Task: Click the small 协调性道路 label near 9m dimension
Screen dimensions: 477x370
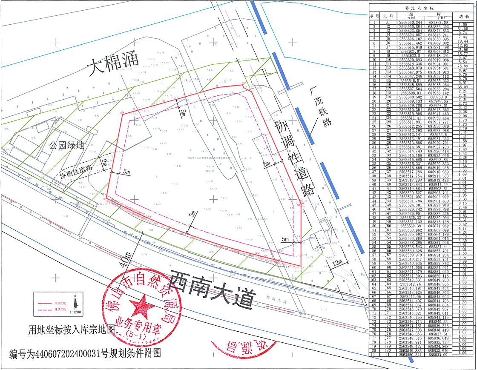Action: [75, 172]
